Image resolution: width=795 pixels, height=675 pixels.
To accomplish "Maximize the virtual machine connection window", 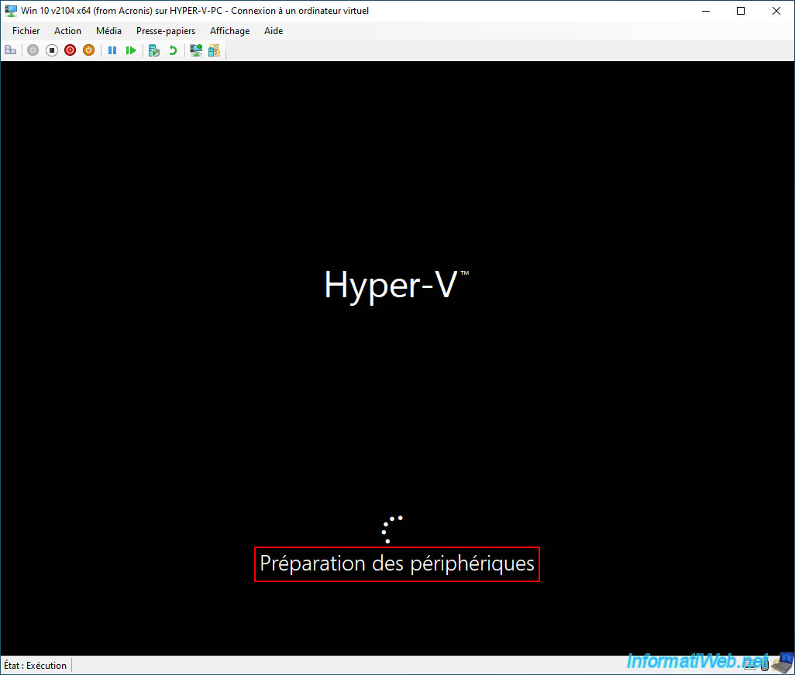I will click(x=741, y=11).
